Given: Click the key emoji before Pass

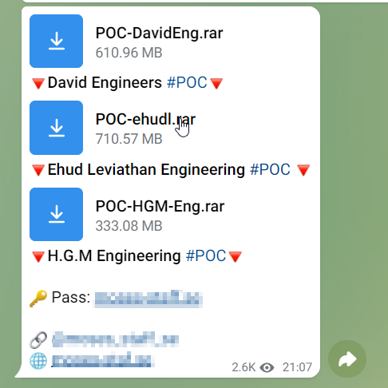Looking at the screenshot, I should coord(38,299).
